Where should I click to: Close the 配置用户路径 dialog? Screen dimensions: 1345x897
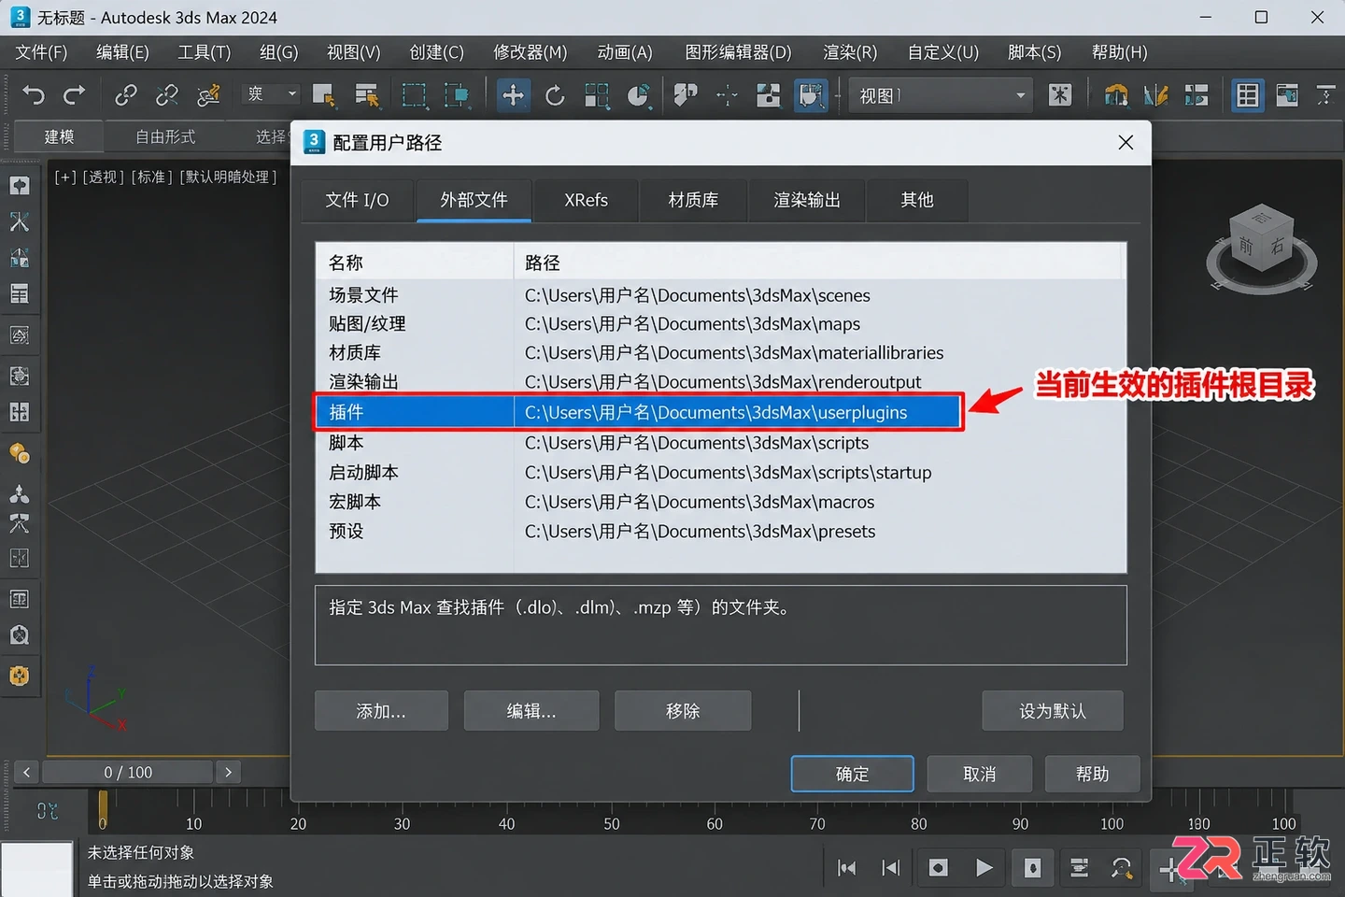1126,142
